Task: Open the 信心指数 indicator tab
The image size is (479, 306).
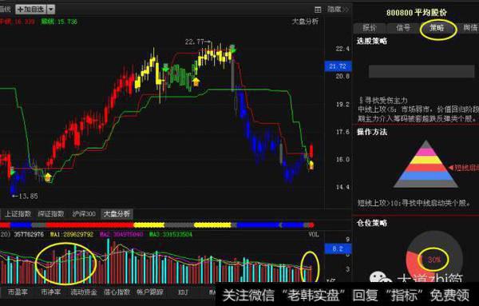Action: pyautogui.click(x=117, y=292)
